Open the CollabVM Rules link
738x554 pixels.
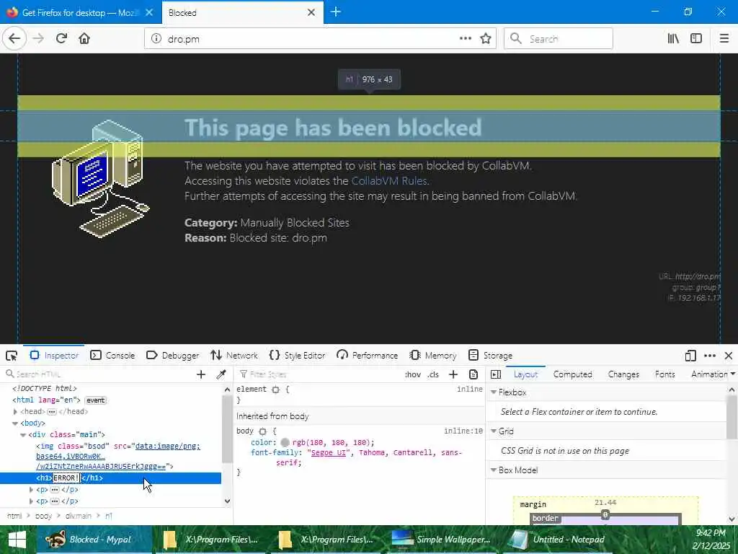coord(389,181)
